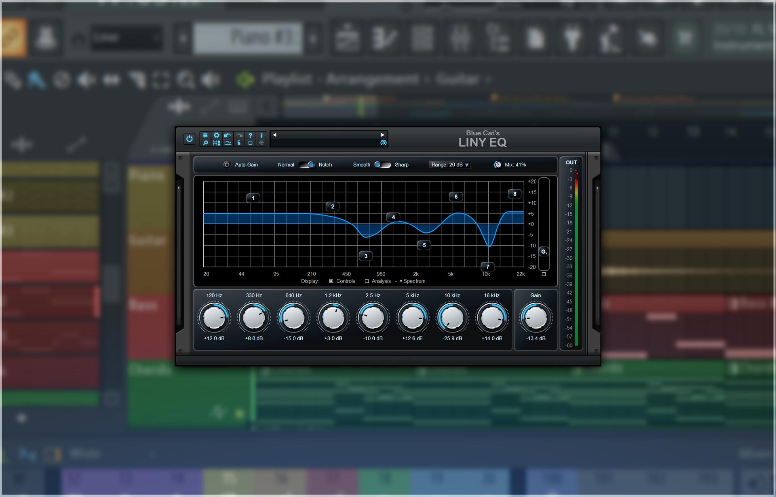Select band handle 4 on the EQ graph
Screen dimensions: 776x497
click(x=393, y=217)
